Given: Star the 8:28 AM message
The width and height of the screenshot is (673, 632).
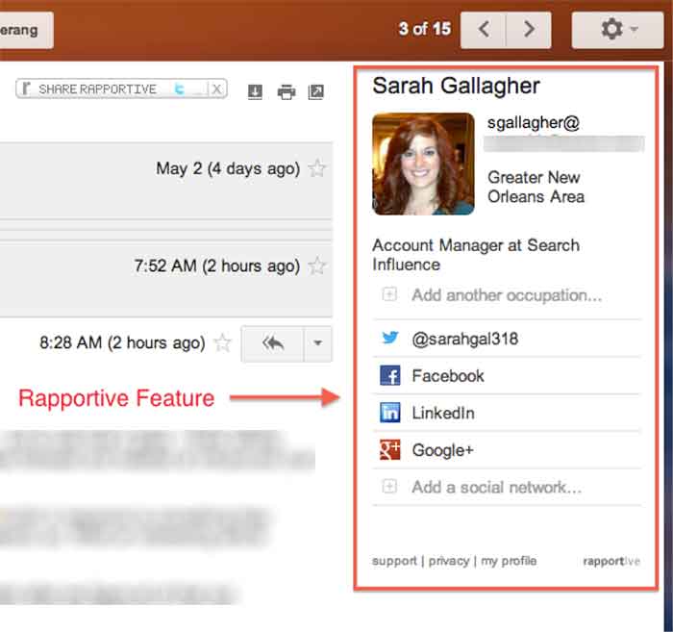Looking at the screenshot, I should pyautogui.click(x=222, y=342).
